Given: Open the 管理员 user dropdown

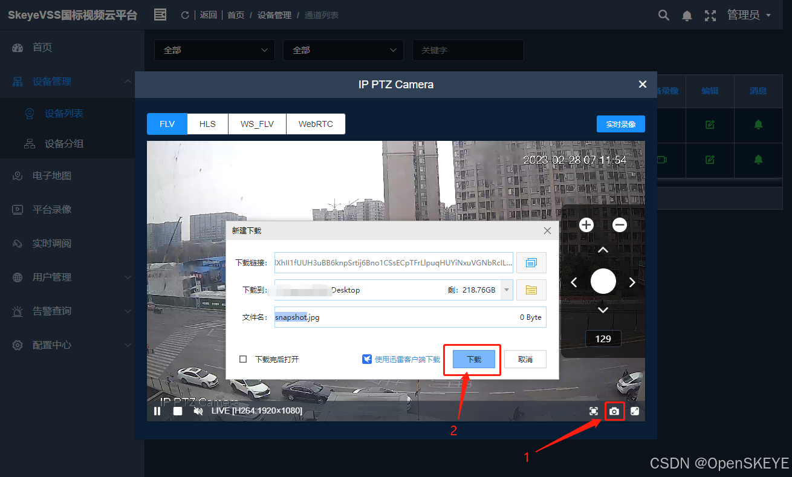Looking at the screenshot, I should point(749,15).
